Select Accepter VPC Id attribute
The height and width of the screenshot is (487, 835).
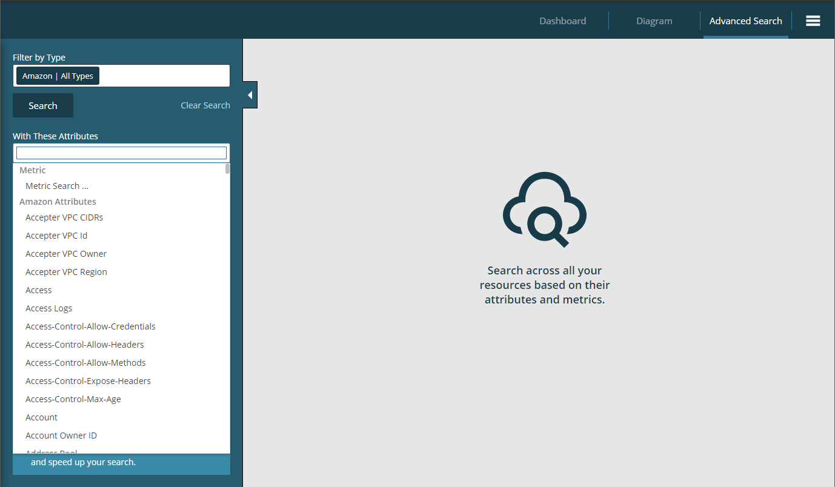click(56, 236)
